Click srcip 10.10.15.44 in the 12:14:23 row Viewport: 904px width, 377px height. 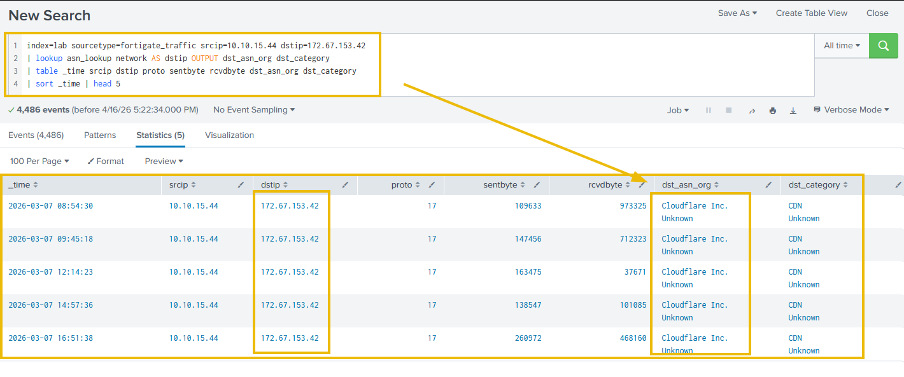pos(194,272)
